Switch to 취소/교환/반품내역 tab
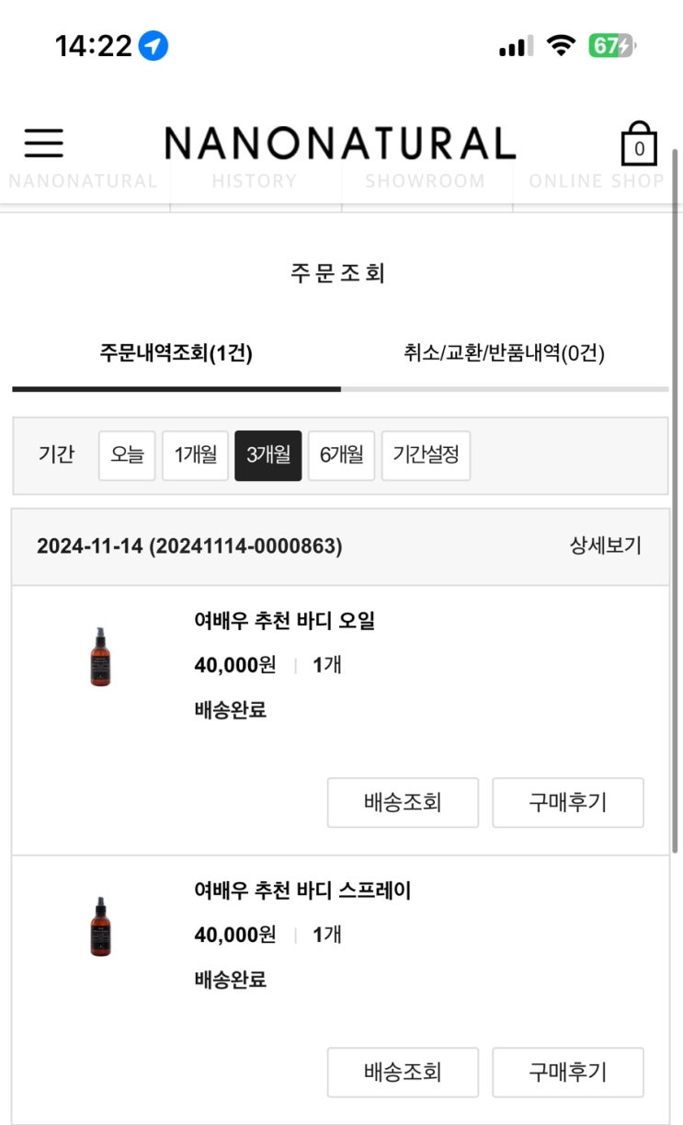The image size is (683, 1125). click(x=504, y=353)
